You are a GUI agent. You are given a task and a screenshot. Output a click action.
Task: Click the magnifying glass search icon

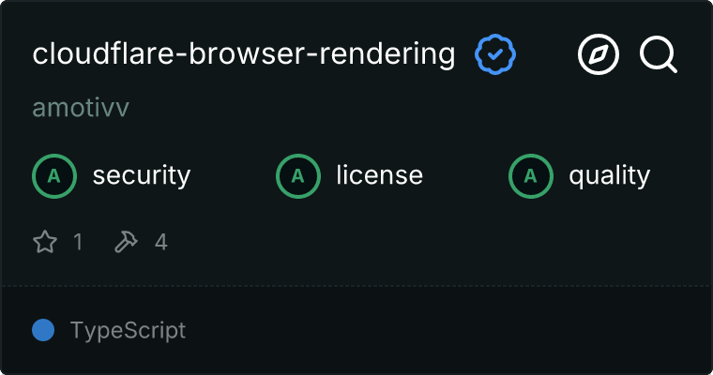click(659, 54)
